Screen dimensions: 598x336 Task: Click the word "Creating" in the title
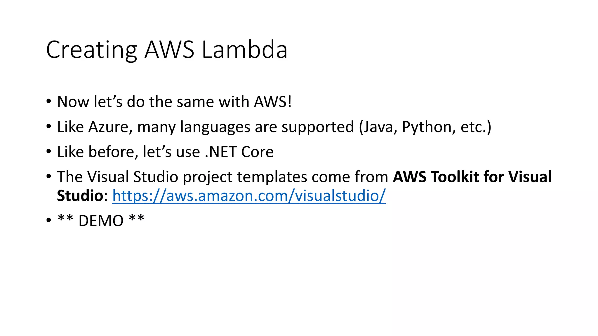[x=91, y=50]
